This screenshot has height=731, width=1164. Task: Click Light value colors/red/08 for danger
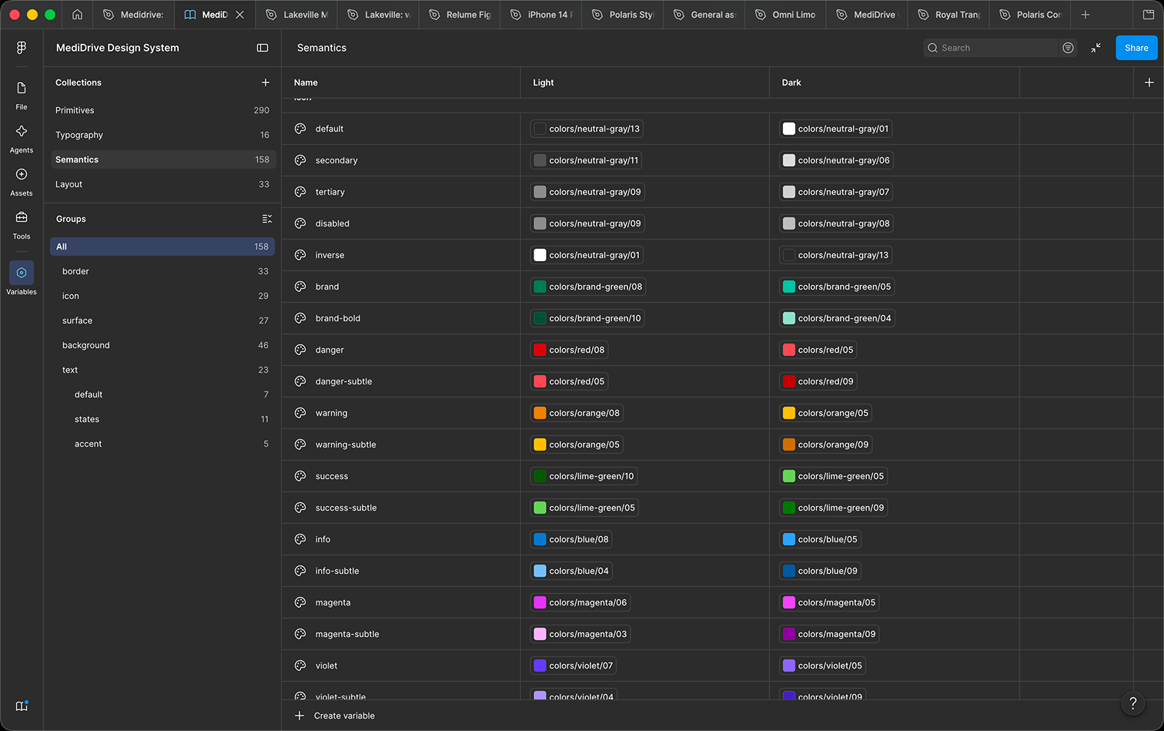570,350
